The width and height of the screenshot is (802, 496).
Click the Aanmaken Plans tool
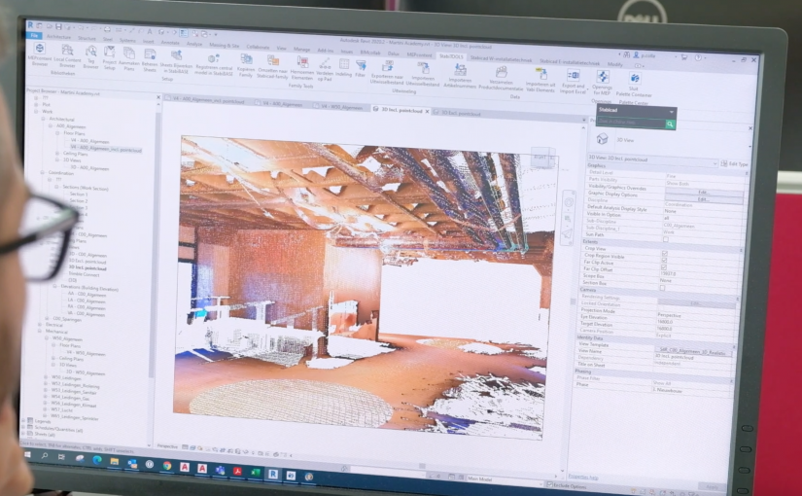(x=129, y=58)
